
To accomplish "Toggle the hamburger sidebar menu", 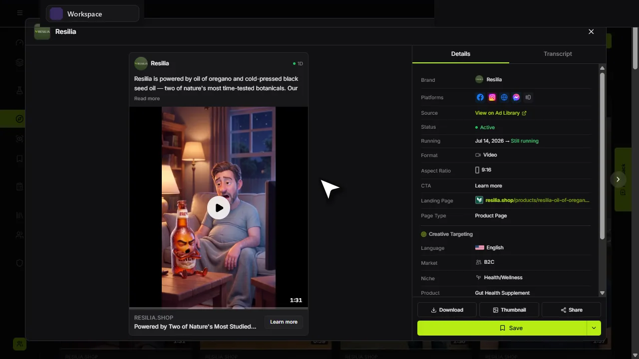I will [x=19, y=13].
